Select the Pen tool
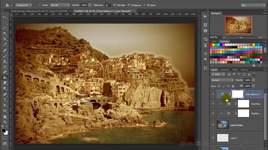268x150 pixels. pos(5,94)
